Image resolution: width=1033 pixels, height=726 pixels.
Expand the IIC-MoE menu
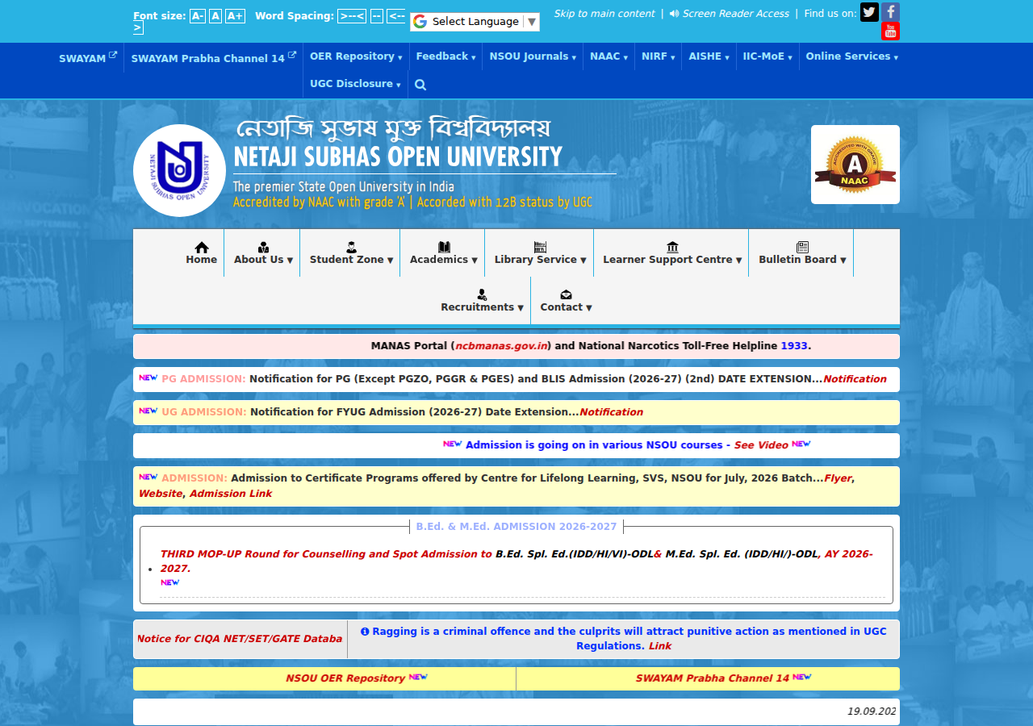[767, 56]
